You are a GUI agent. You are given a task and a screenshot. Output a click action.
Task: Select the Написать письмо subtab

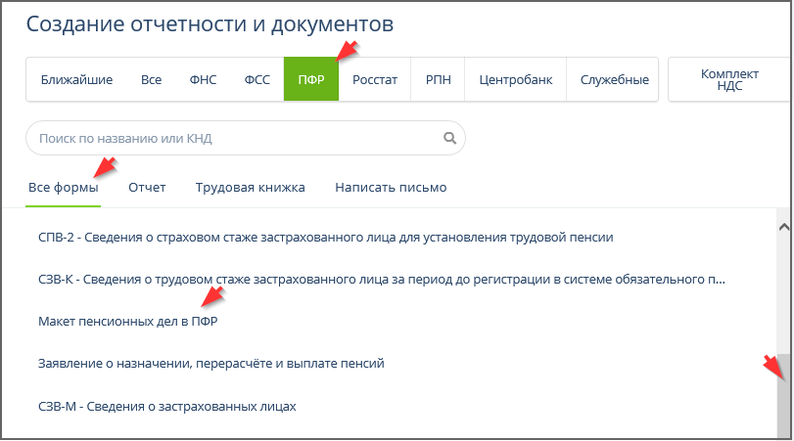pyautogui.click(x=391, y=187)
